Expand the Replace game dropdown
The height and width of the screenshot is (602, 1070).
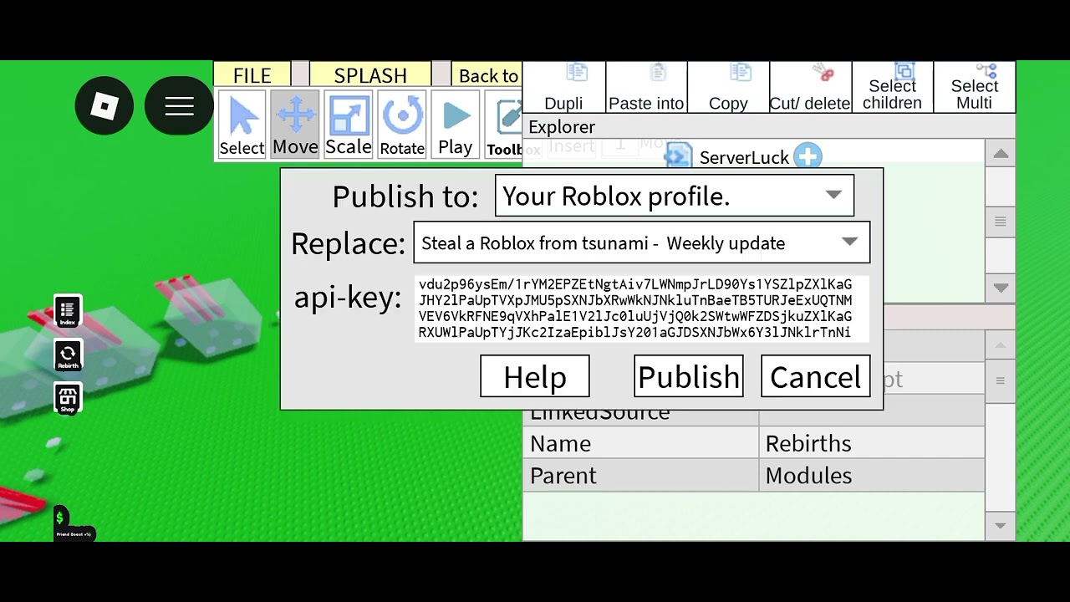642,242
